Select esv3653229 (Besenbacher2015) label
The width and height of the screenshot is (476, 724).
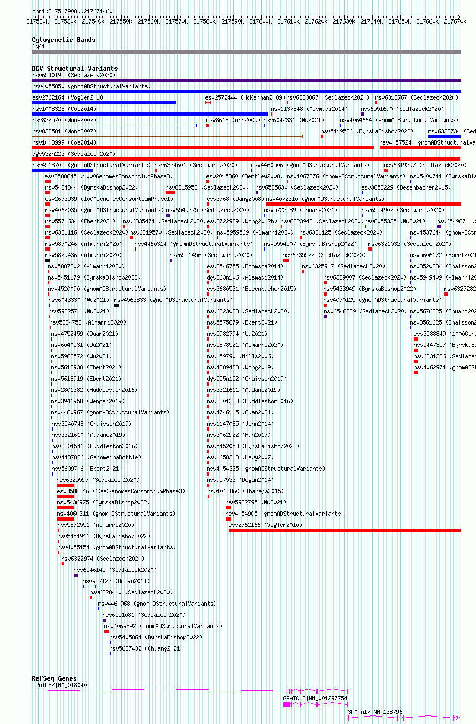406,187
